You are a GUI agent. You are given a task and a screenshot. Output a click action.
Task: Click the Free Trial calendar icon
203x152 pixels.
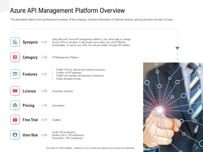(15, 119)
